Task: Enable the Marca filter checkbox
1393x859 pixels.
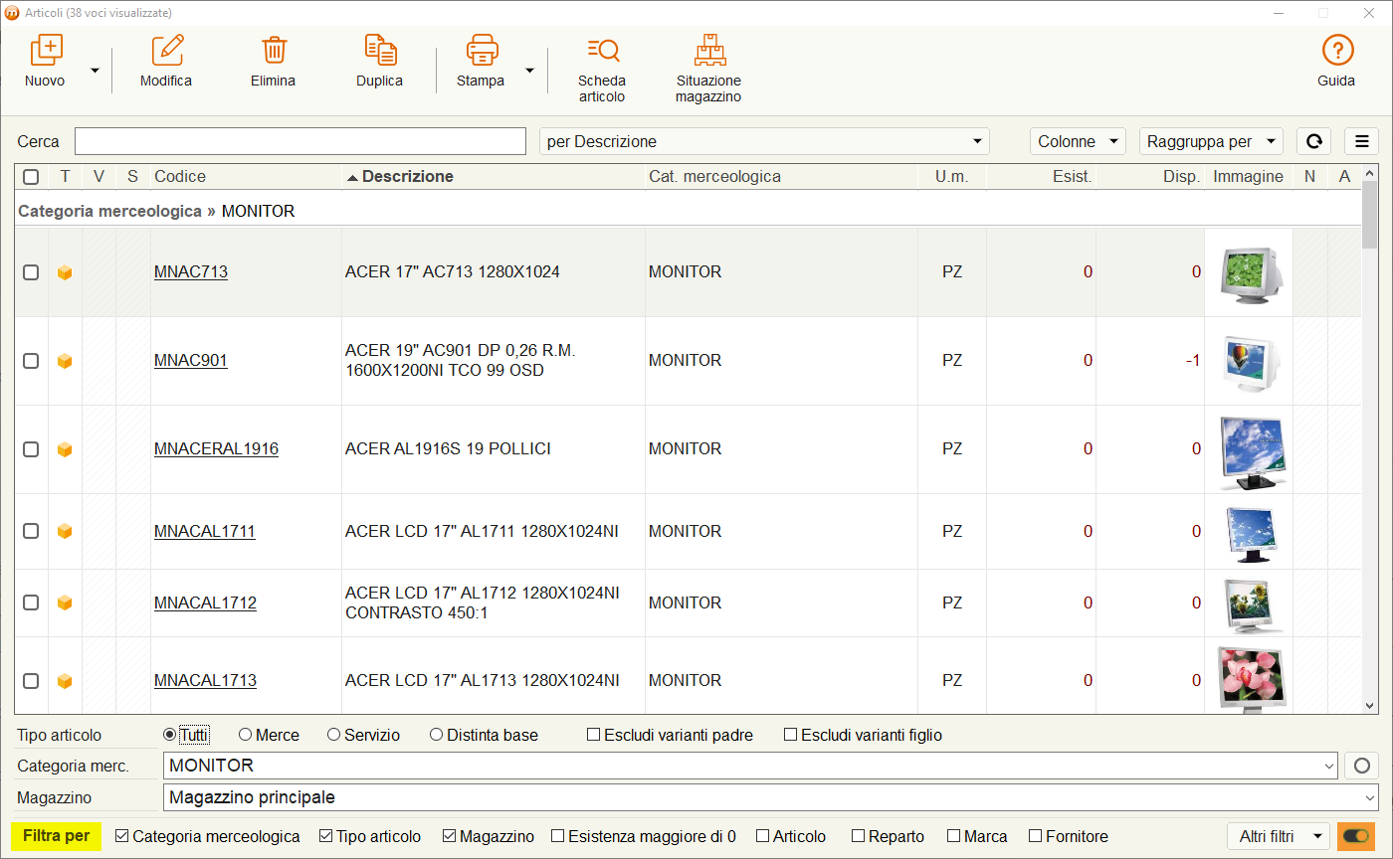Action: (953, 836)
